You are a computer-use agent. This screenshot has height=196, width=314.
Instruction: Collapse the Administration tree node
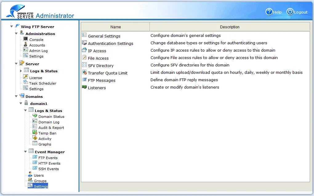tap(16, 34)
